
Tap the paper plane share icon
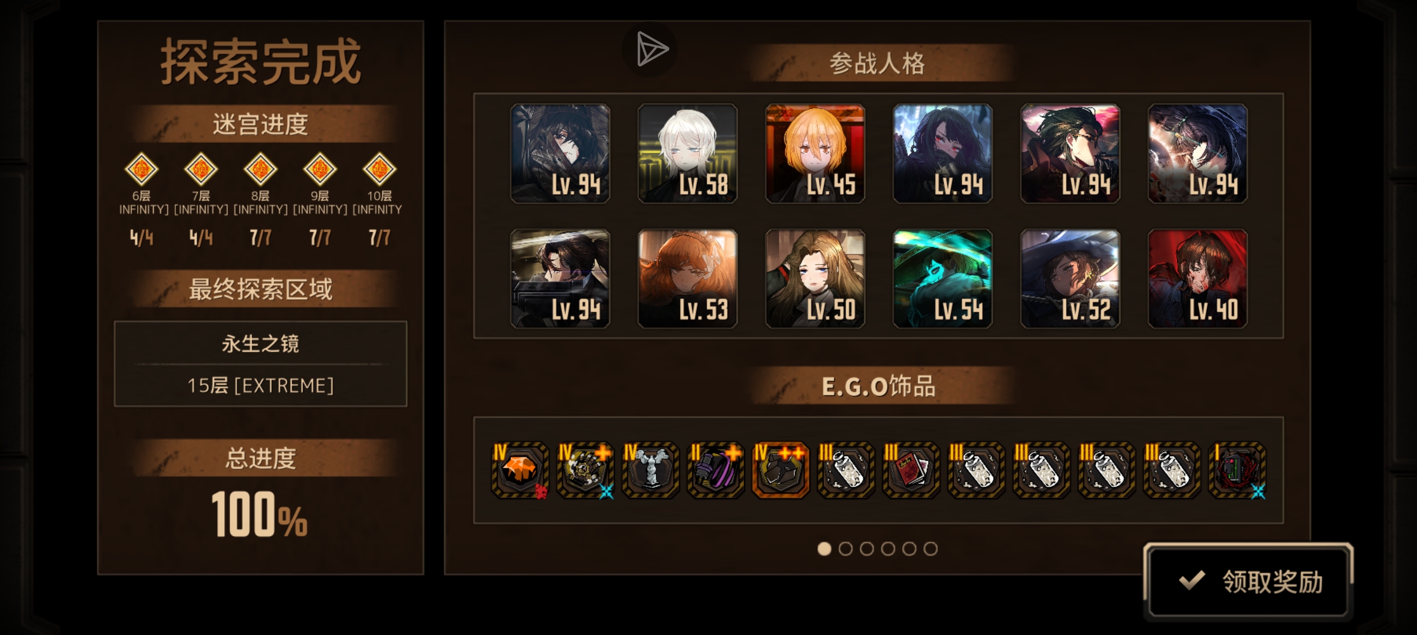click(x=650, y=49)
